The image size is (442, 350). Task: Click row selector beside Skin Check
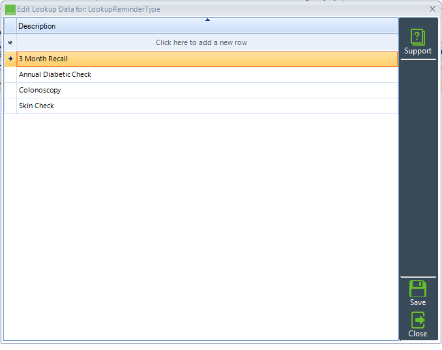point(10,106)
